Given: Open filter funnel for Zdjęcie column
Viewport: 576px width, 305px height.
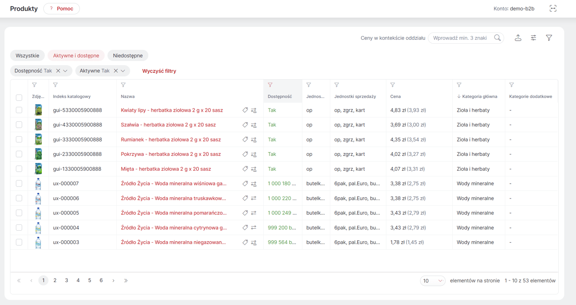Looking at the screenshot, I should [x=34, y=85].
